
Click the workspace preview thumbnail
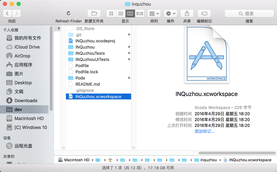[x=207, y=54]
